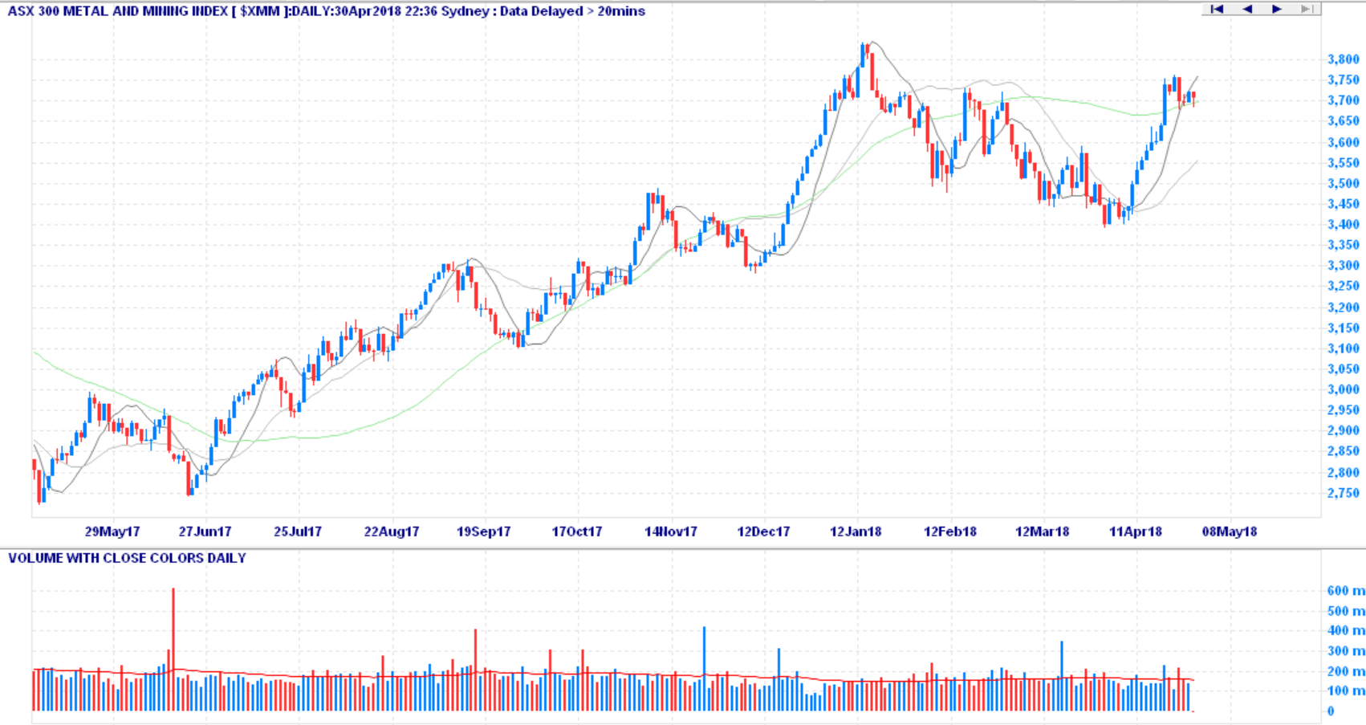This screenshot has height=725, width=1366.
Task: Click the 300 m volume axis label
Action: tap(1346, 651)
